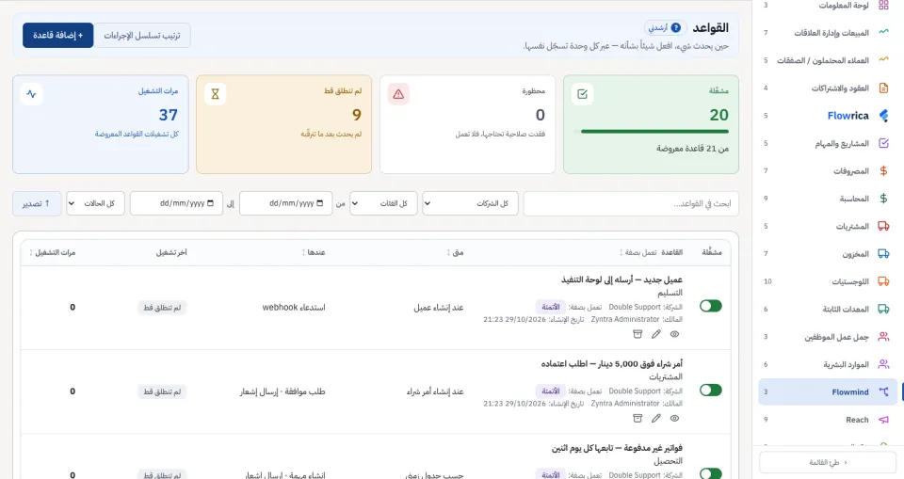This screenshot has height=479, width=904.
Task: Open the Reach menu item
Action: tap(828, 420)
